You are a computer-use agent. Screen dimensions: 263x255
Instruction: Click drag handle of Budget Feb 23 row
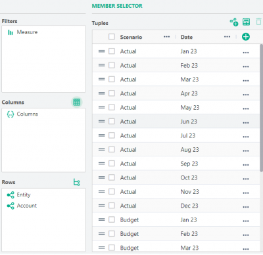101,234
